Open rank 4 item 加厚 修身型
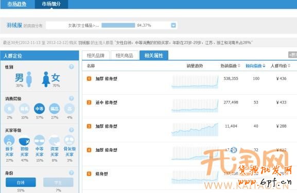The height and width of the screenshot is (193, 297). pos(106,150)
